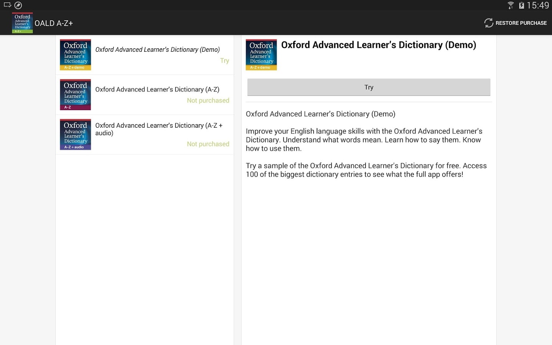
Task: Click the Restore Purchase refresh icon
Action: tap(488, 23)
